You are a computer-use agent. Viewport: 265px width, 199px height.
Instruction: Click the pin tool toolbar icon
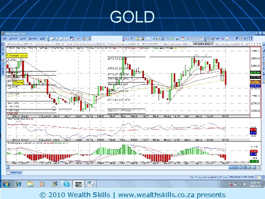[x=237, y=39]
